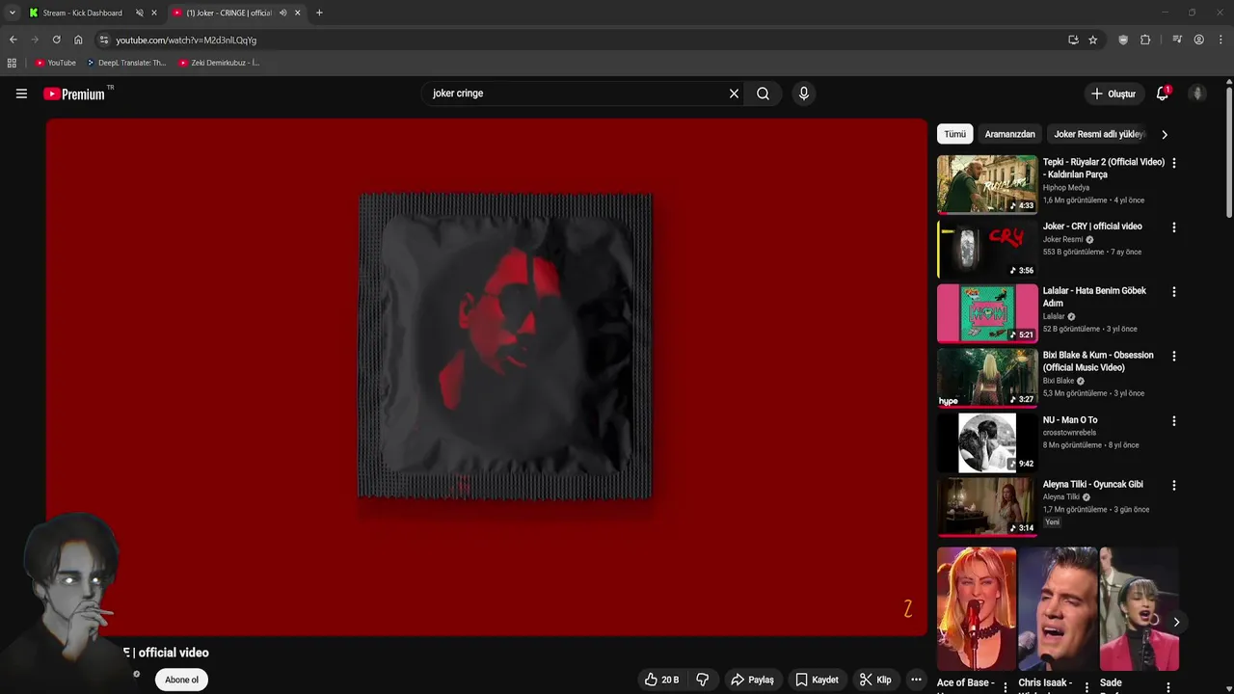
Task: Open the Joker - CRY thumbnail
Action: coord(987,249)
